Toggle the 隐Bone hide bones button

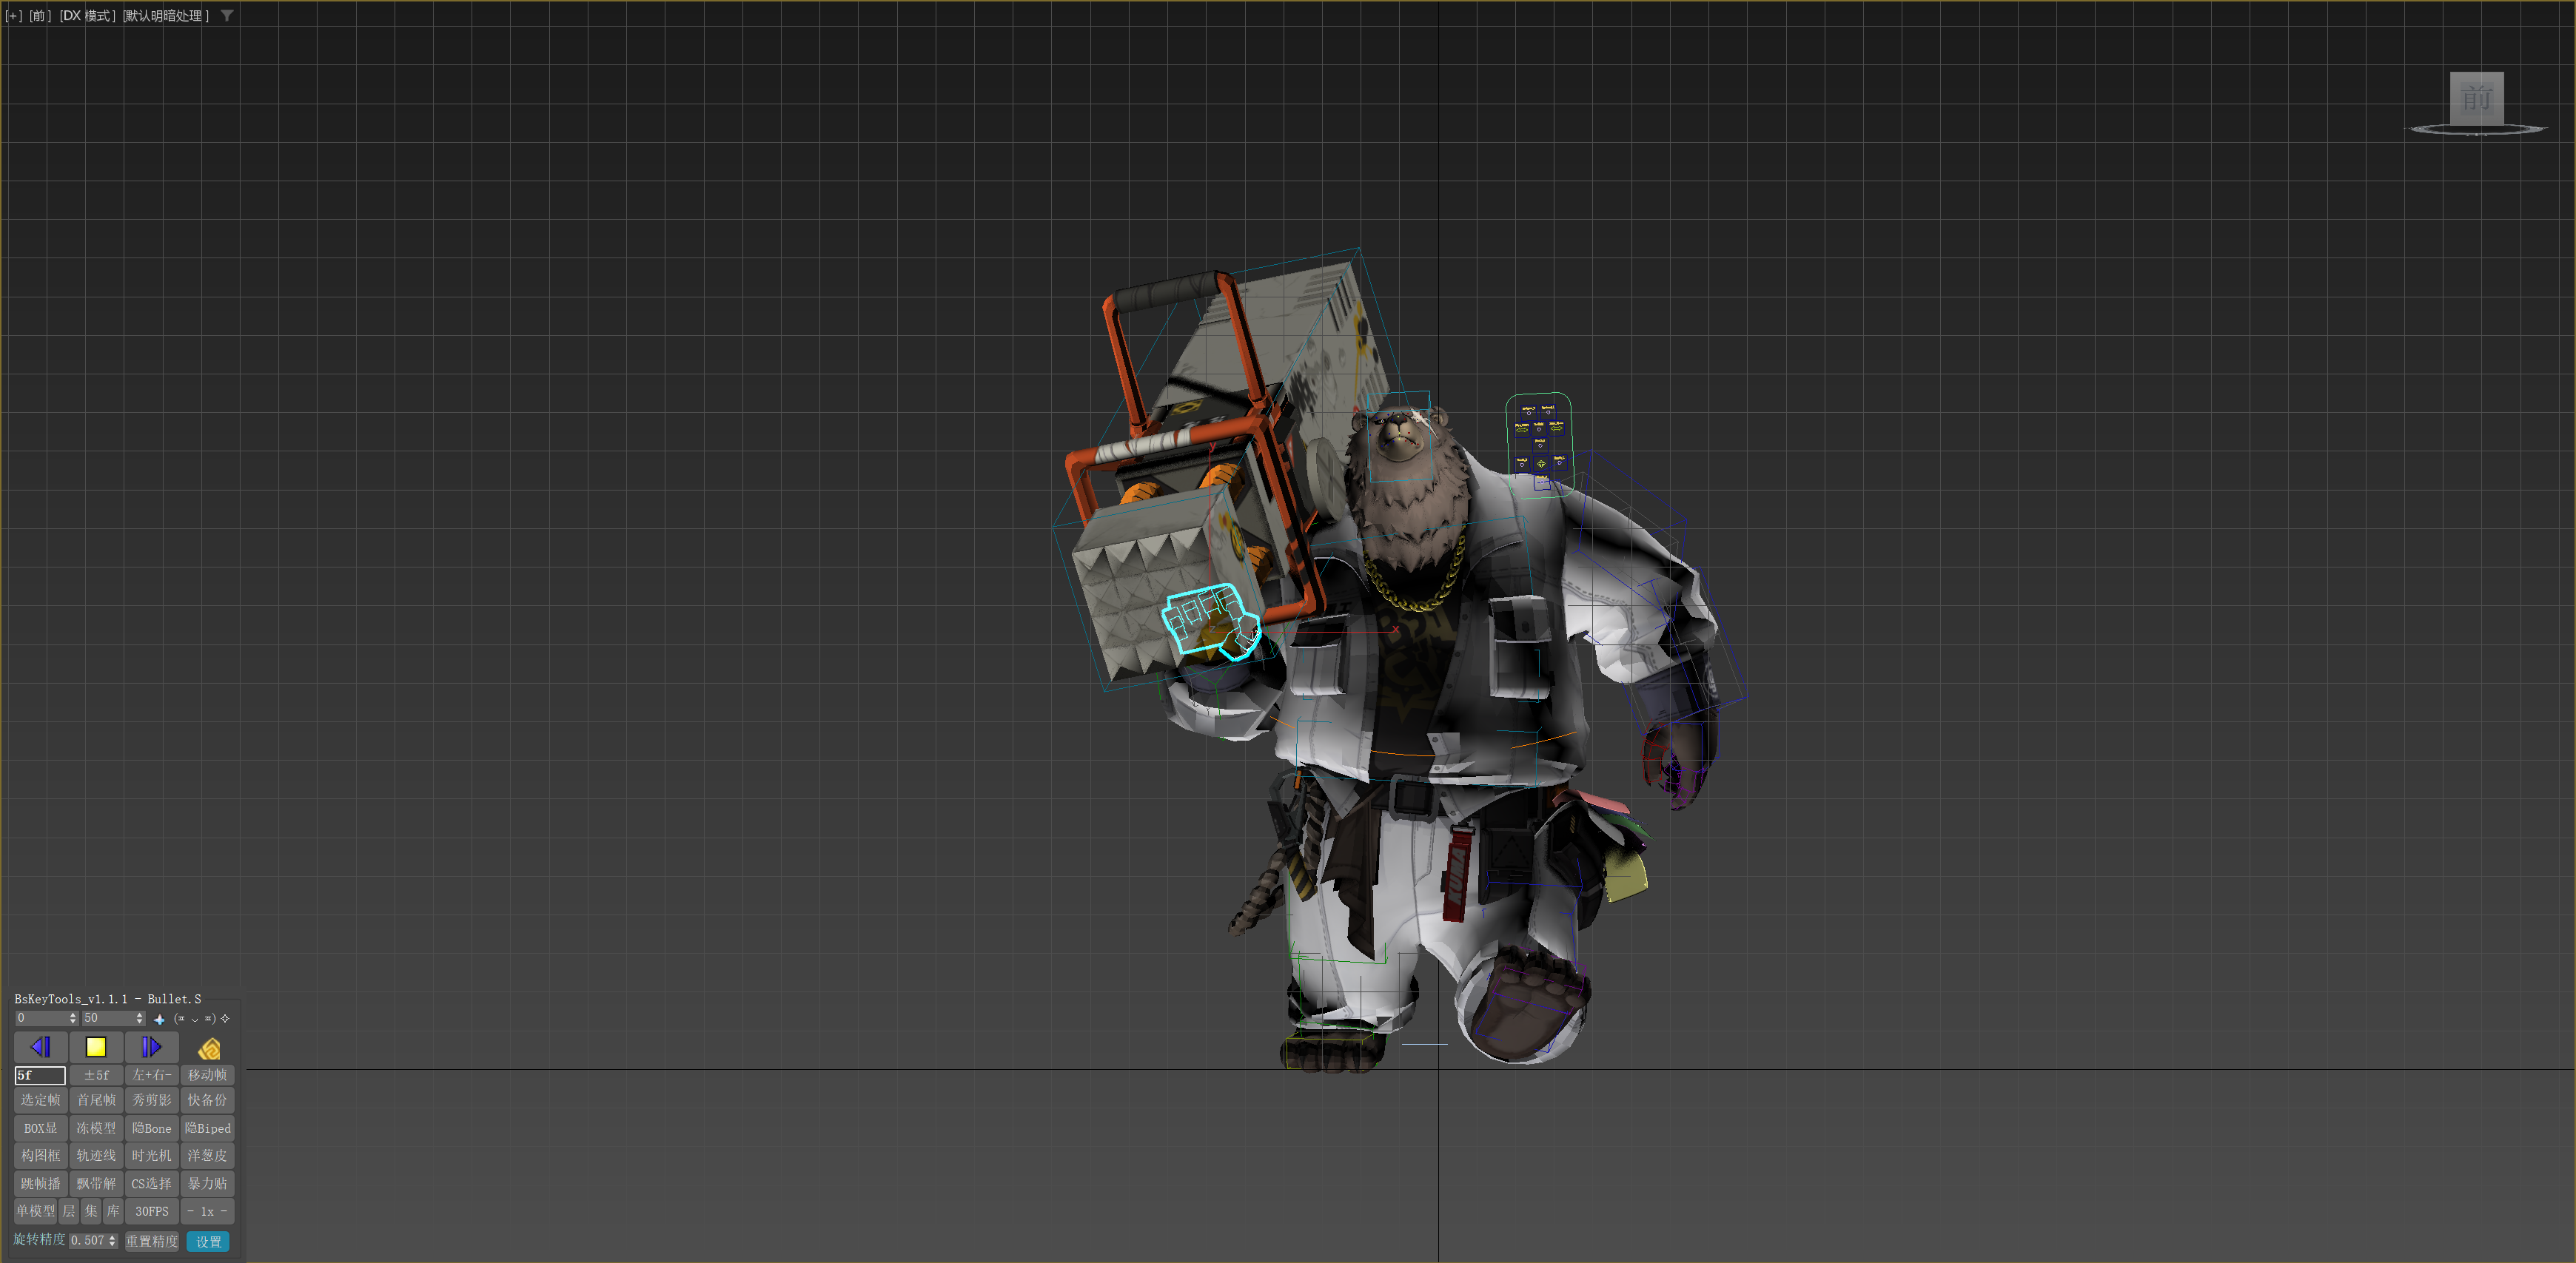coord(152,1128)
